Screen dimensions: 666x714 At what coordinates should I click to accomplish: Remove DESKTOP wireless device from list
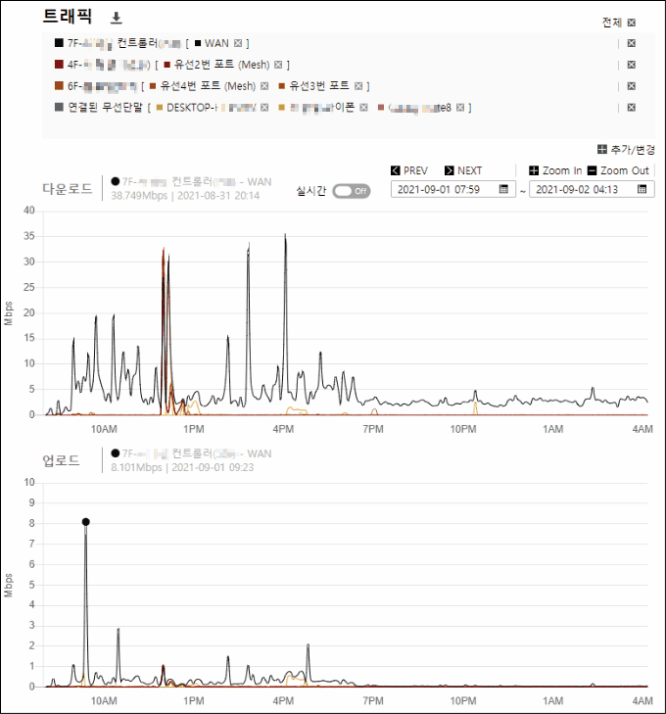264,108
